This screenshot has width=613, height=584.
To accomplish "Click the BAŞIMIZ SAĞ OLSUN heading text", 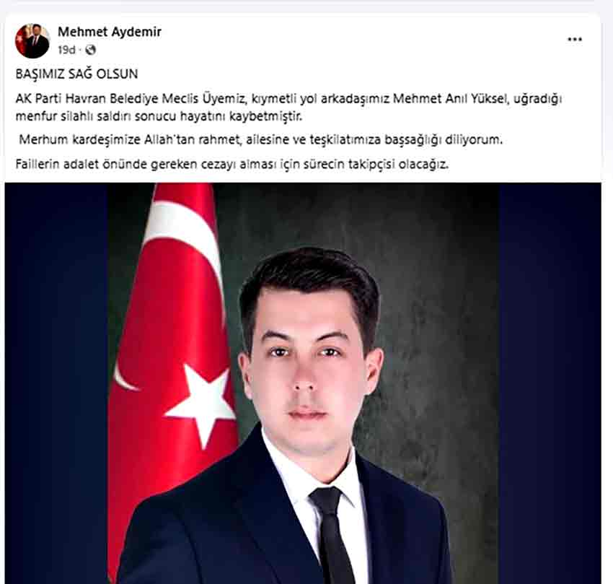I will pos(76,74).
